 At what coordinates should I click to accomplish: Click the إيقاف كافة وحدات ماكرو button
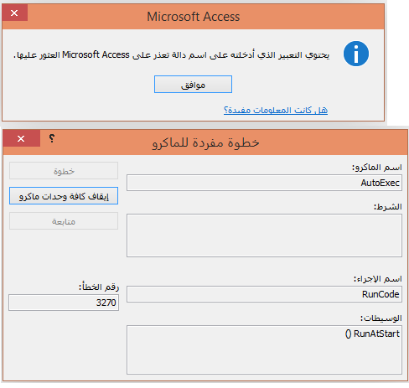(64, 196)
